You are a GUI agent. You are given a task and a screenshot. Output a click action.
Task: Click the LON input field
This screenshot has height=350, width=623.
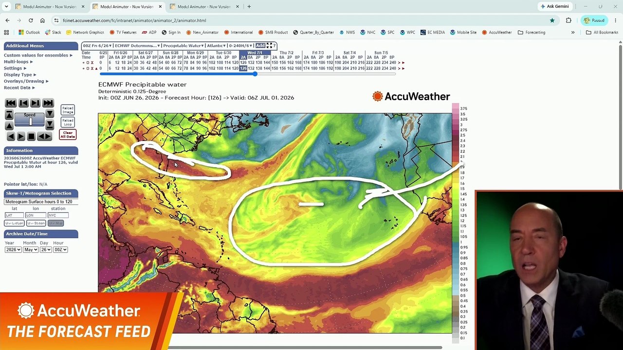(36, 215)
